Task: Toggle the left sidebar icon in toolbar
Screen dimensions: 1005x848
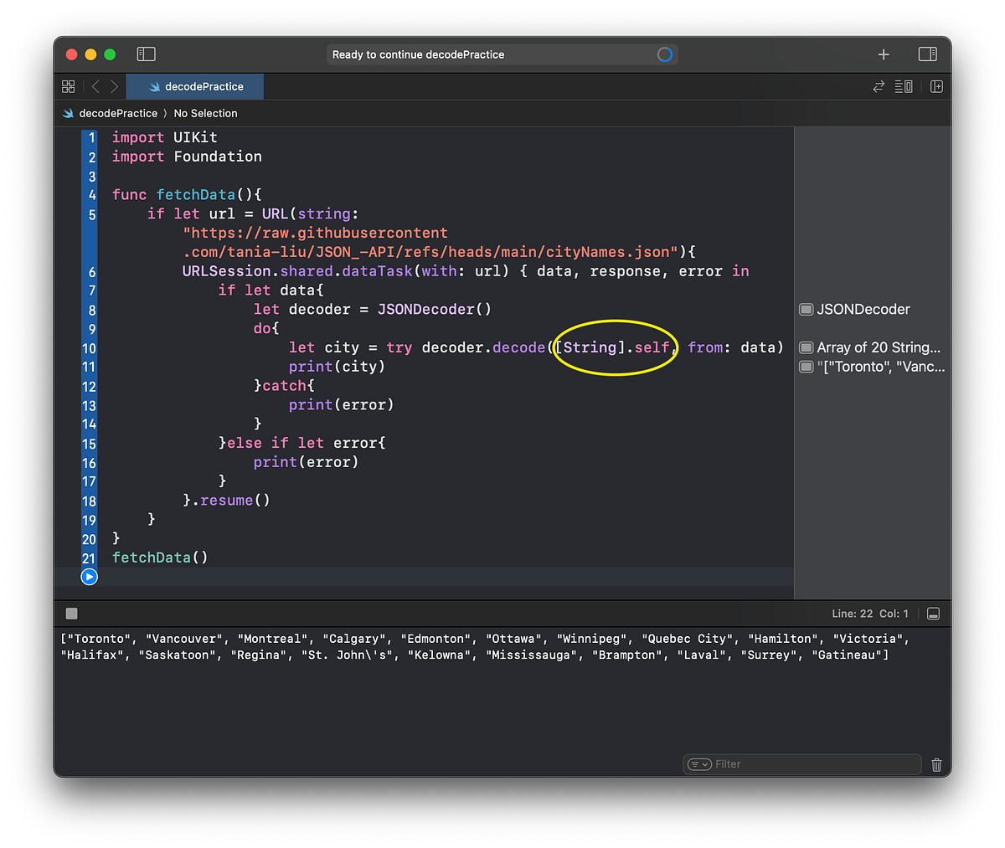Action: point(146,54)
